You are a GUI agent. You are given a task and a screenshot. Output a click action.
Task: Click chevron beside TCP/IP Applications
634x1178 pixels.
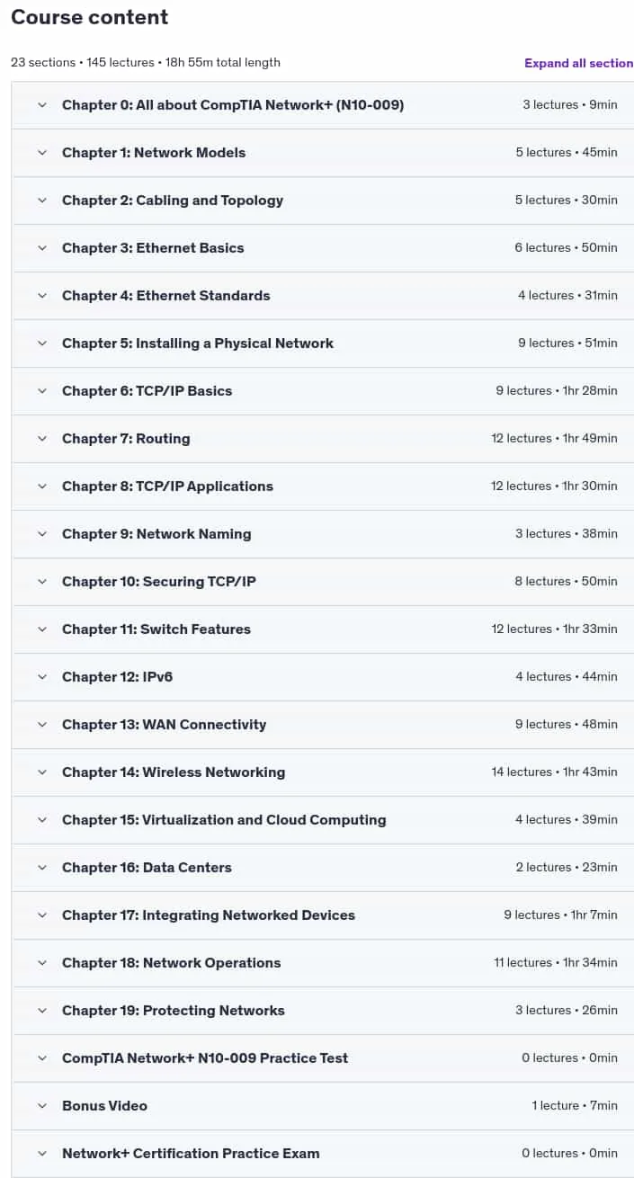point(41,486)
